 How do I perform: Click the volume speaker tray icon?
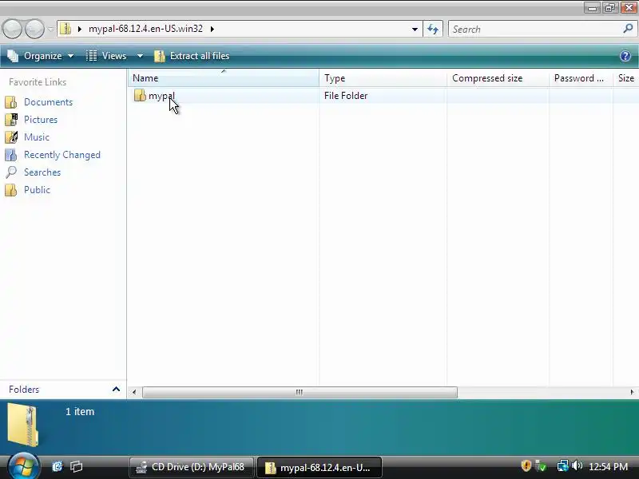click(x=577, y=465)
